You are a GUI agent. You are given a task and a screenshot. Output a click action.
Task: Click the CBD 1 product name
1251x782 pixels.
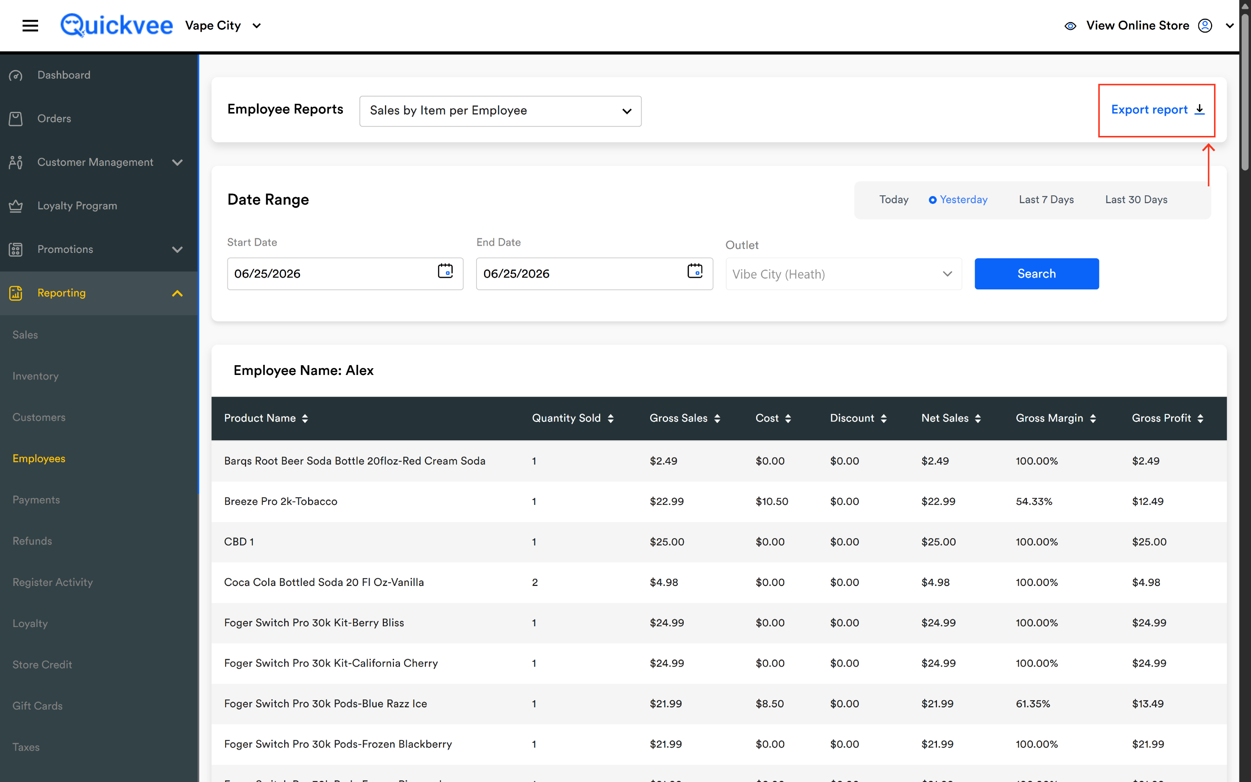[x=239, y=541]
